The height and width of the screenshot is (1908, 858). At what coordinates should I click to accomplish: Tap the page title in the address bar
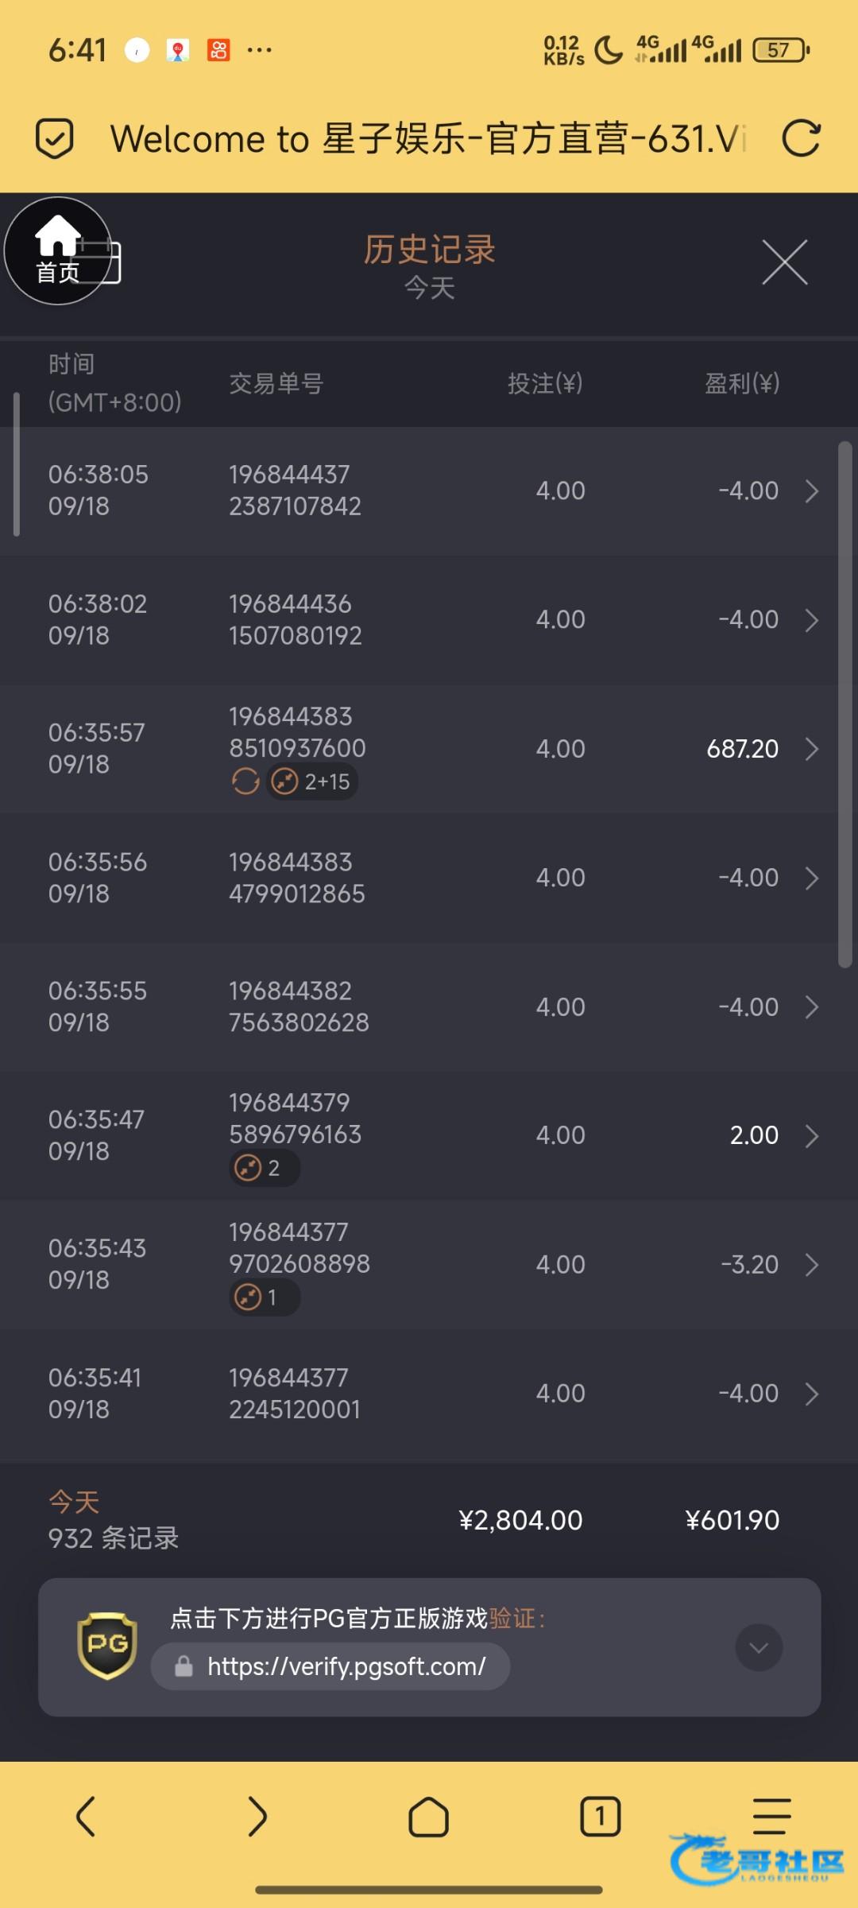pyautogui.click(x=427, y=138)
